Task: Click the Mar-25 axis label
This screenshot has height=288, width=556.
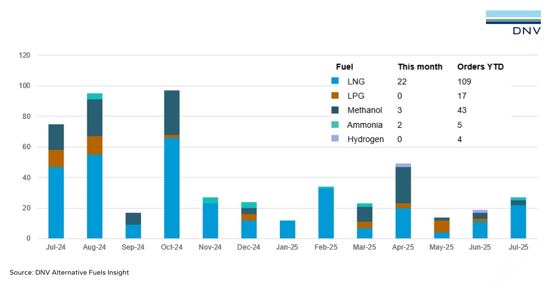Action: coord(364,247)
